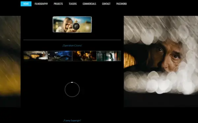Go to the Filmography page
Viewport: 198px width, 123px height.
click(41, 4)
